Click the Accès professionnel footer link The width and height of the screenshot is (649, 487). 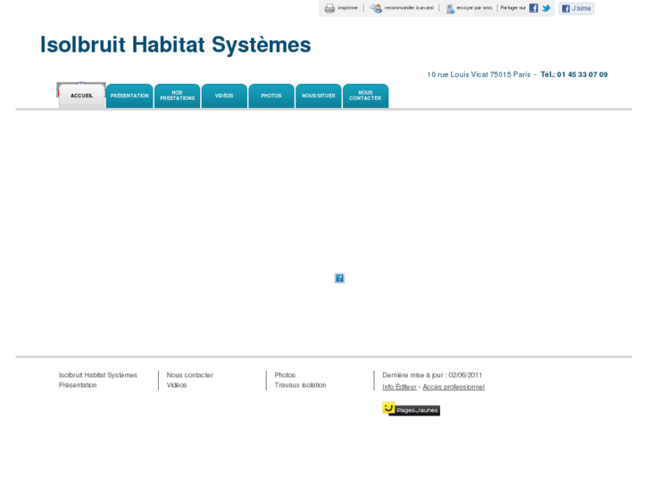pyautogui.click(x=453, y=387)
